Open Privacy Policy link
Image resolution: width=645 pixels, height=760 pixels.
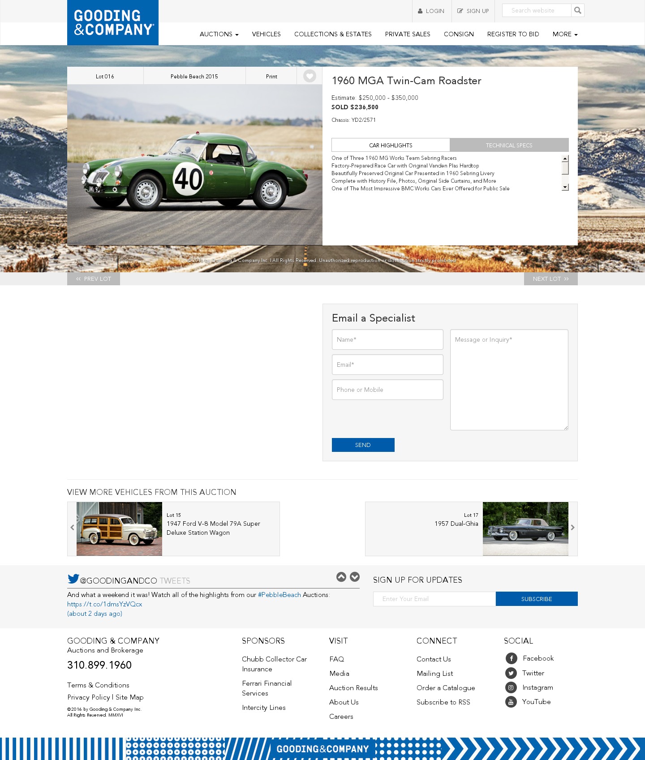89,697
